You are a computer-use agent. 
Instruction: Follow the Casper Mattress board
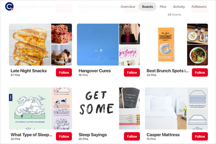[x=200, y=137]
